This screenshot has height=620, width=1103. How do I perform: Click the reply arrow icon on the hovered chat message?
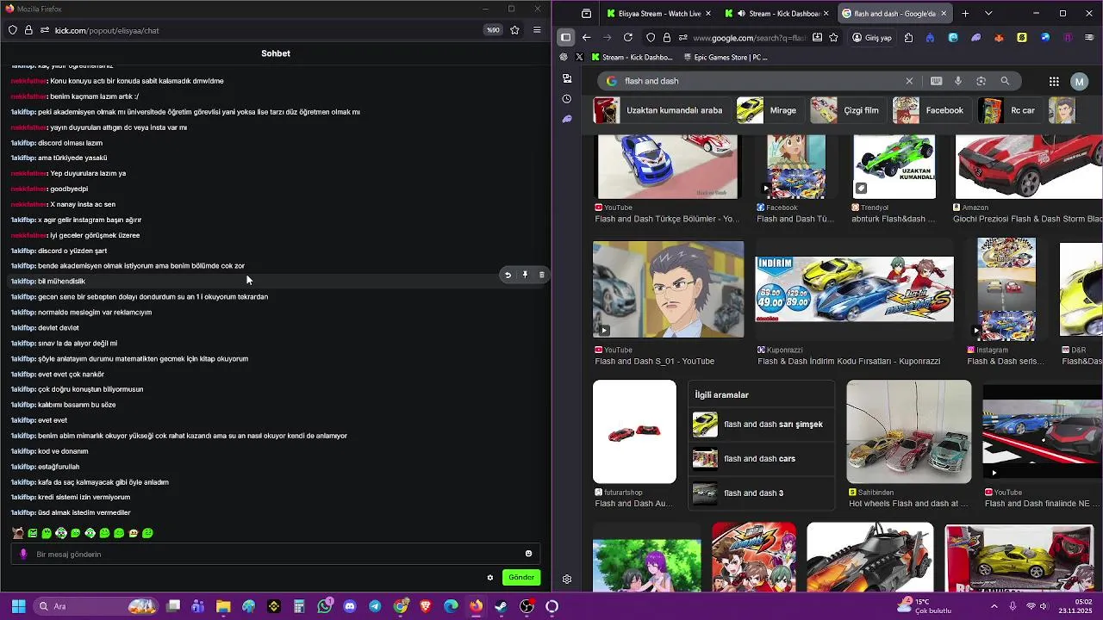click(x=508, y=275)
